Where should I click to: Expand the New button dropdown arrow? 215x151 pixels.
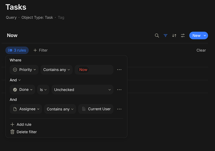point(205,36)
